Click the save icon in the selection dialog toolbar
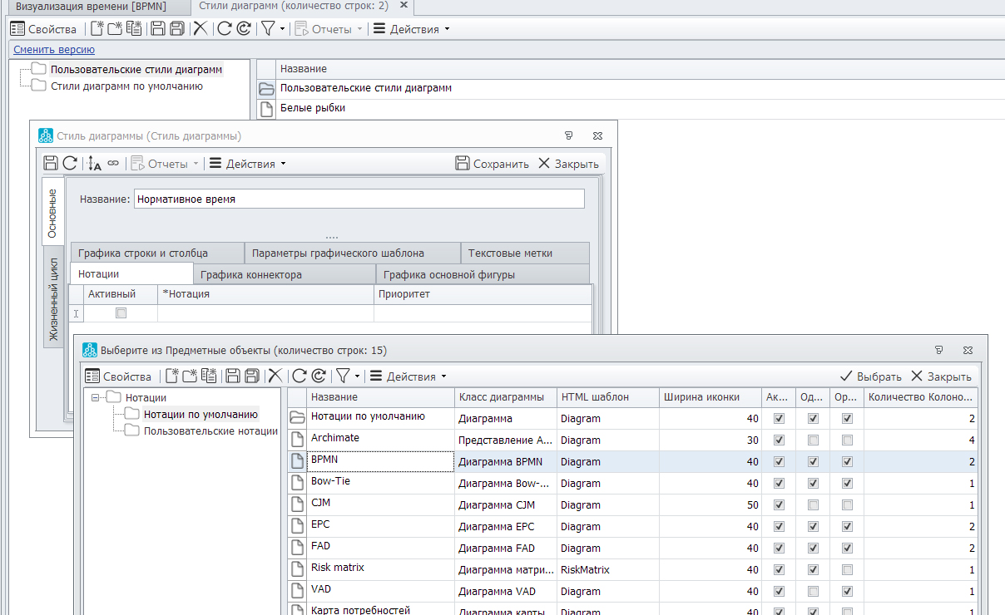This screenshot has height=615, width=1005. [x=233, y=376]
